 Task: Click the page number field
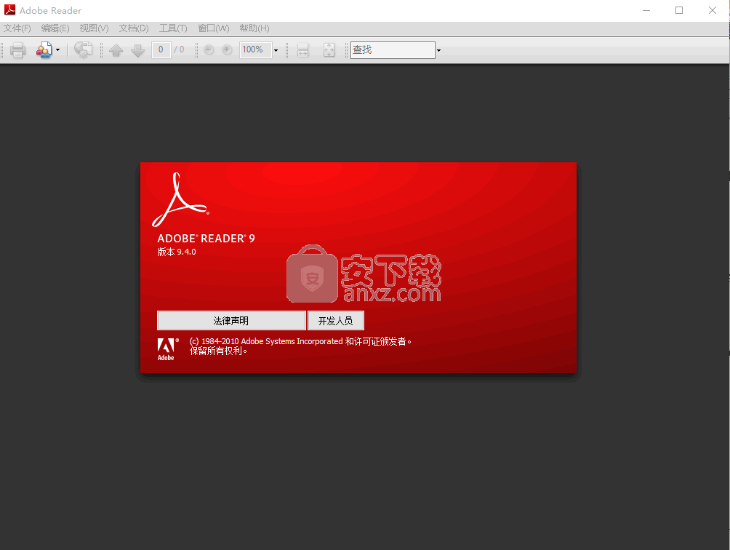coord(161,49)
